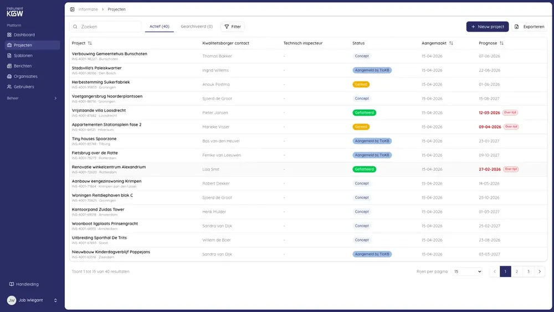Click the Instrument KGW logo
Viewport: 554px width, 312px height.
(15, 12)
